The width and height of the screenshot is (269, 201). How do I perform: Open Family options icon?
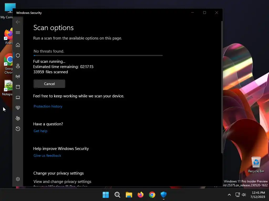(18, 118)
